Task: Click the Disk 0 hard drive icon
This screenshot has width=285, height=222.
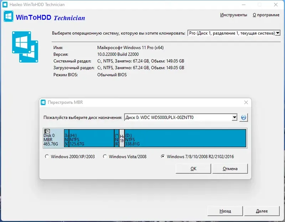Action: click(x=47, y=131)
